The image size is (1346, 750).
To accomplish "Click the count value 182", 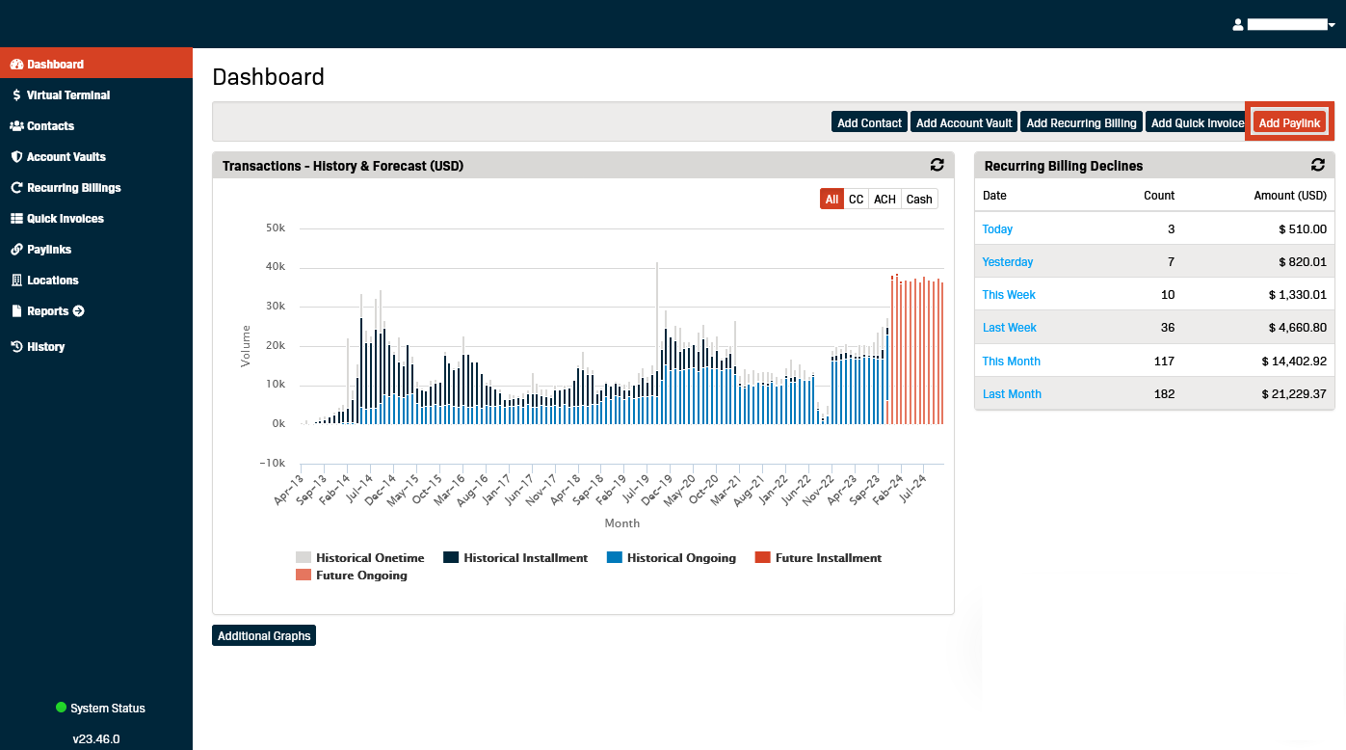I will click(x=1165, y=394).
